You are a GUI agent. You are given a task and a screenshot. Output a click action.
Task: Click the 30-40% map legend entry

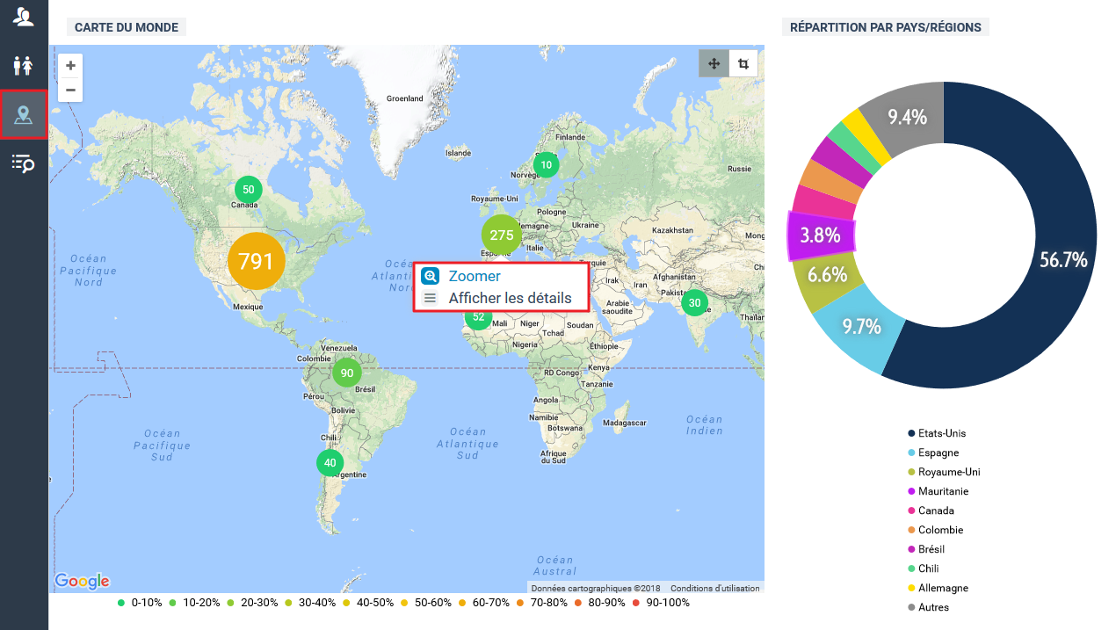tap(310, 603)
